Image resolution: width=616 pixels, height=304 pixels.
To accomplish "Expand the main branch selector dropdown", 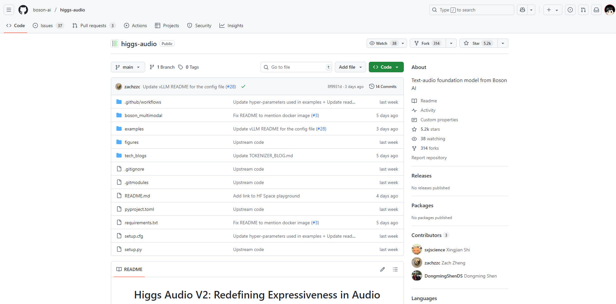I will [128, 67].
